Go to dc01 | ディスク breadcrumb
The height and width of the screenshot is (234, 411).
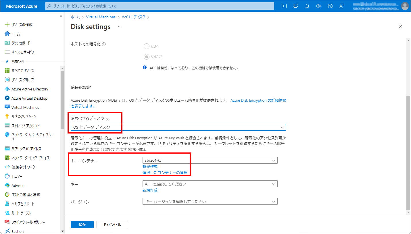(134, 17)
